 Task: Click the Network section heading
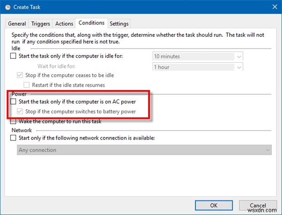point(22,130)
